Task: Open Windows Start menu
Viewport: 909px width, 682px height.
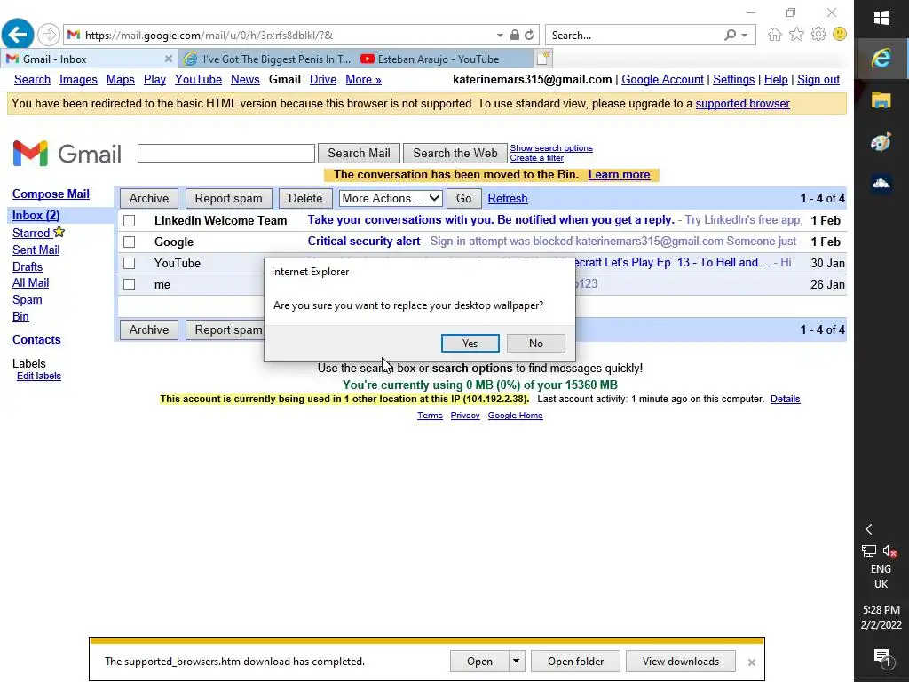Action: [881, 18]
